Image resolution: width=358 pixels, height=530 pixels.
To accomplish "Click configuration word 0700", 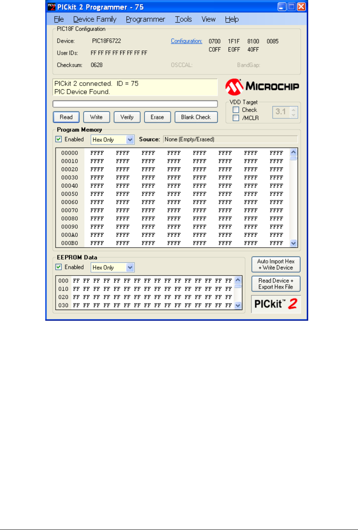I will coord(215,41).
